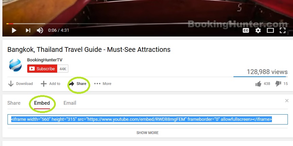Expand the More actions menu

click(x=103, y=84)
